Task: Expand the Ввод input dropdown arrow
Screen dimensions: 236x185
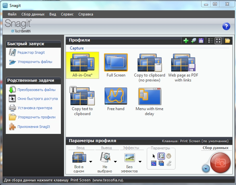Action: 91,162
